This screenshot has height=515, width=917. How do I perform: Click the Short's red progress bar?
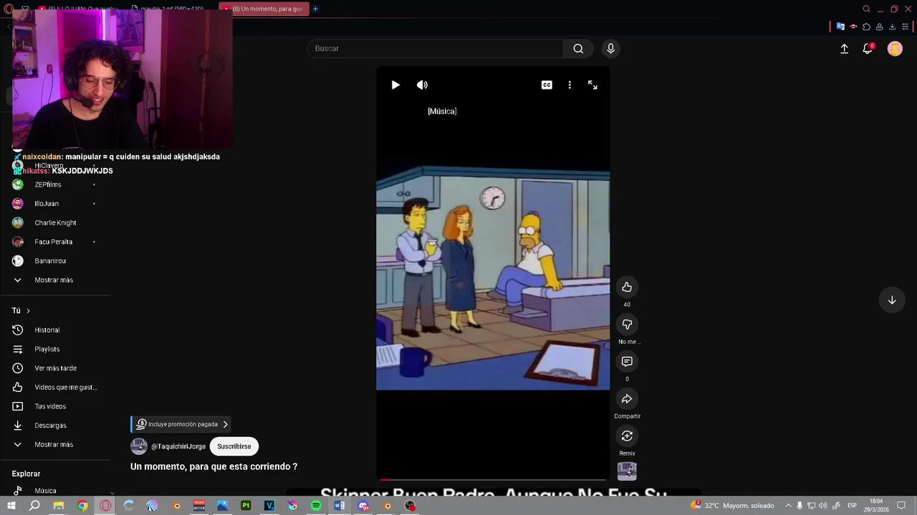(493, 479)
